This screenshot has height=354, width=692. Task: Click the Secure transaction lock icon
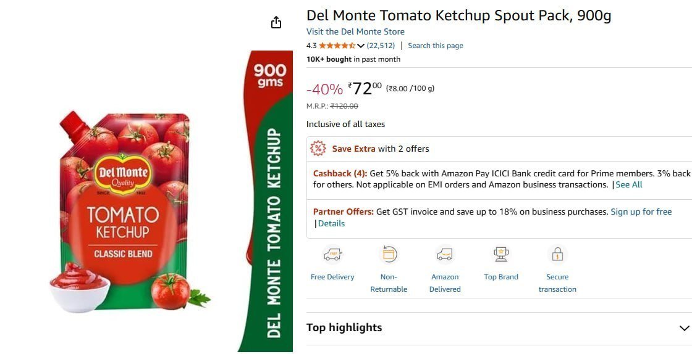click(x=557, y=254)
